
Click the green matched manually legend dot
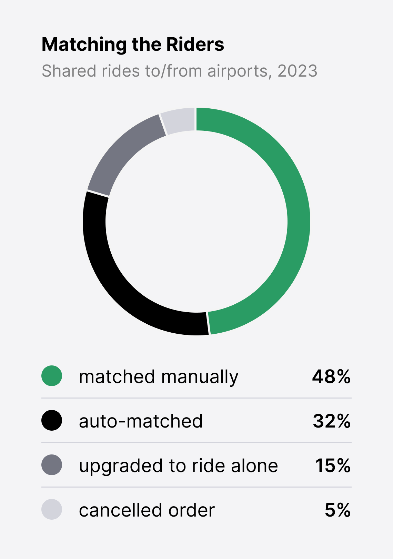(52, 376)
